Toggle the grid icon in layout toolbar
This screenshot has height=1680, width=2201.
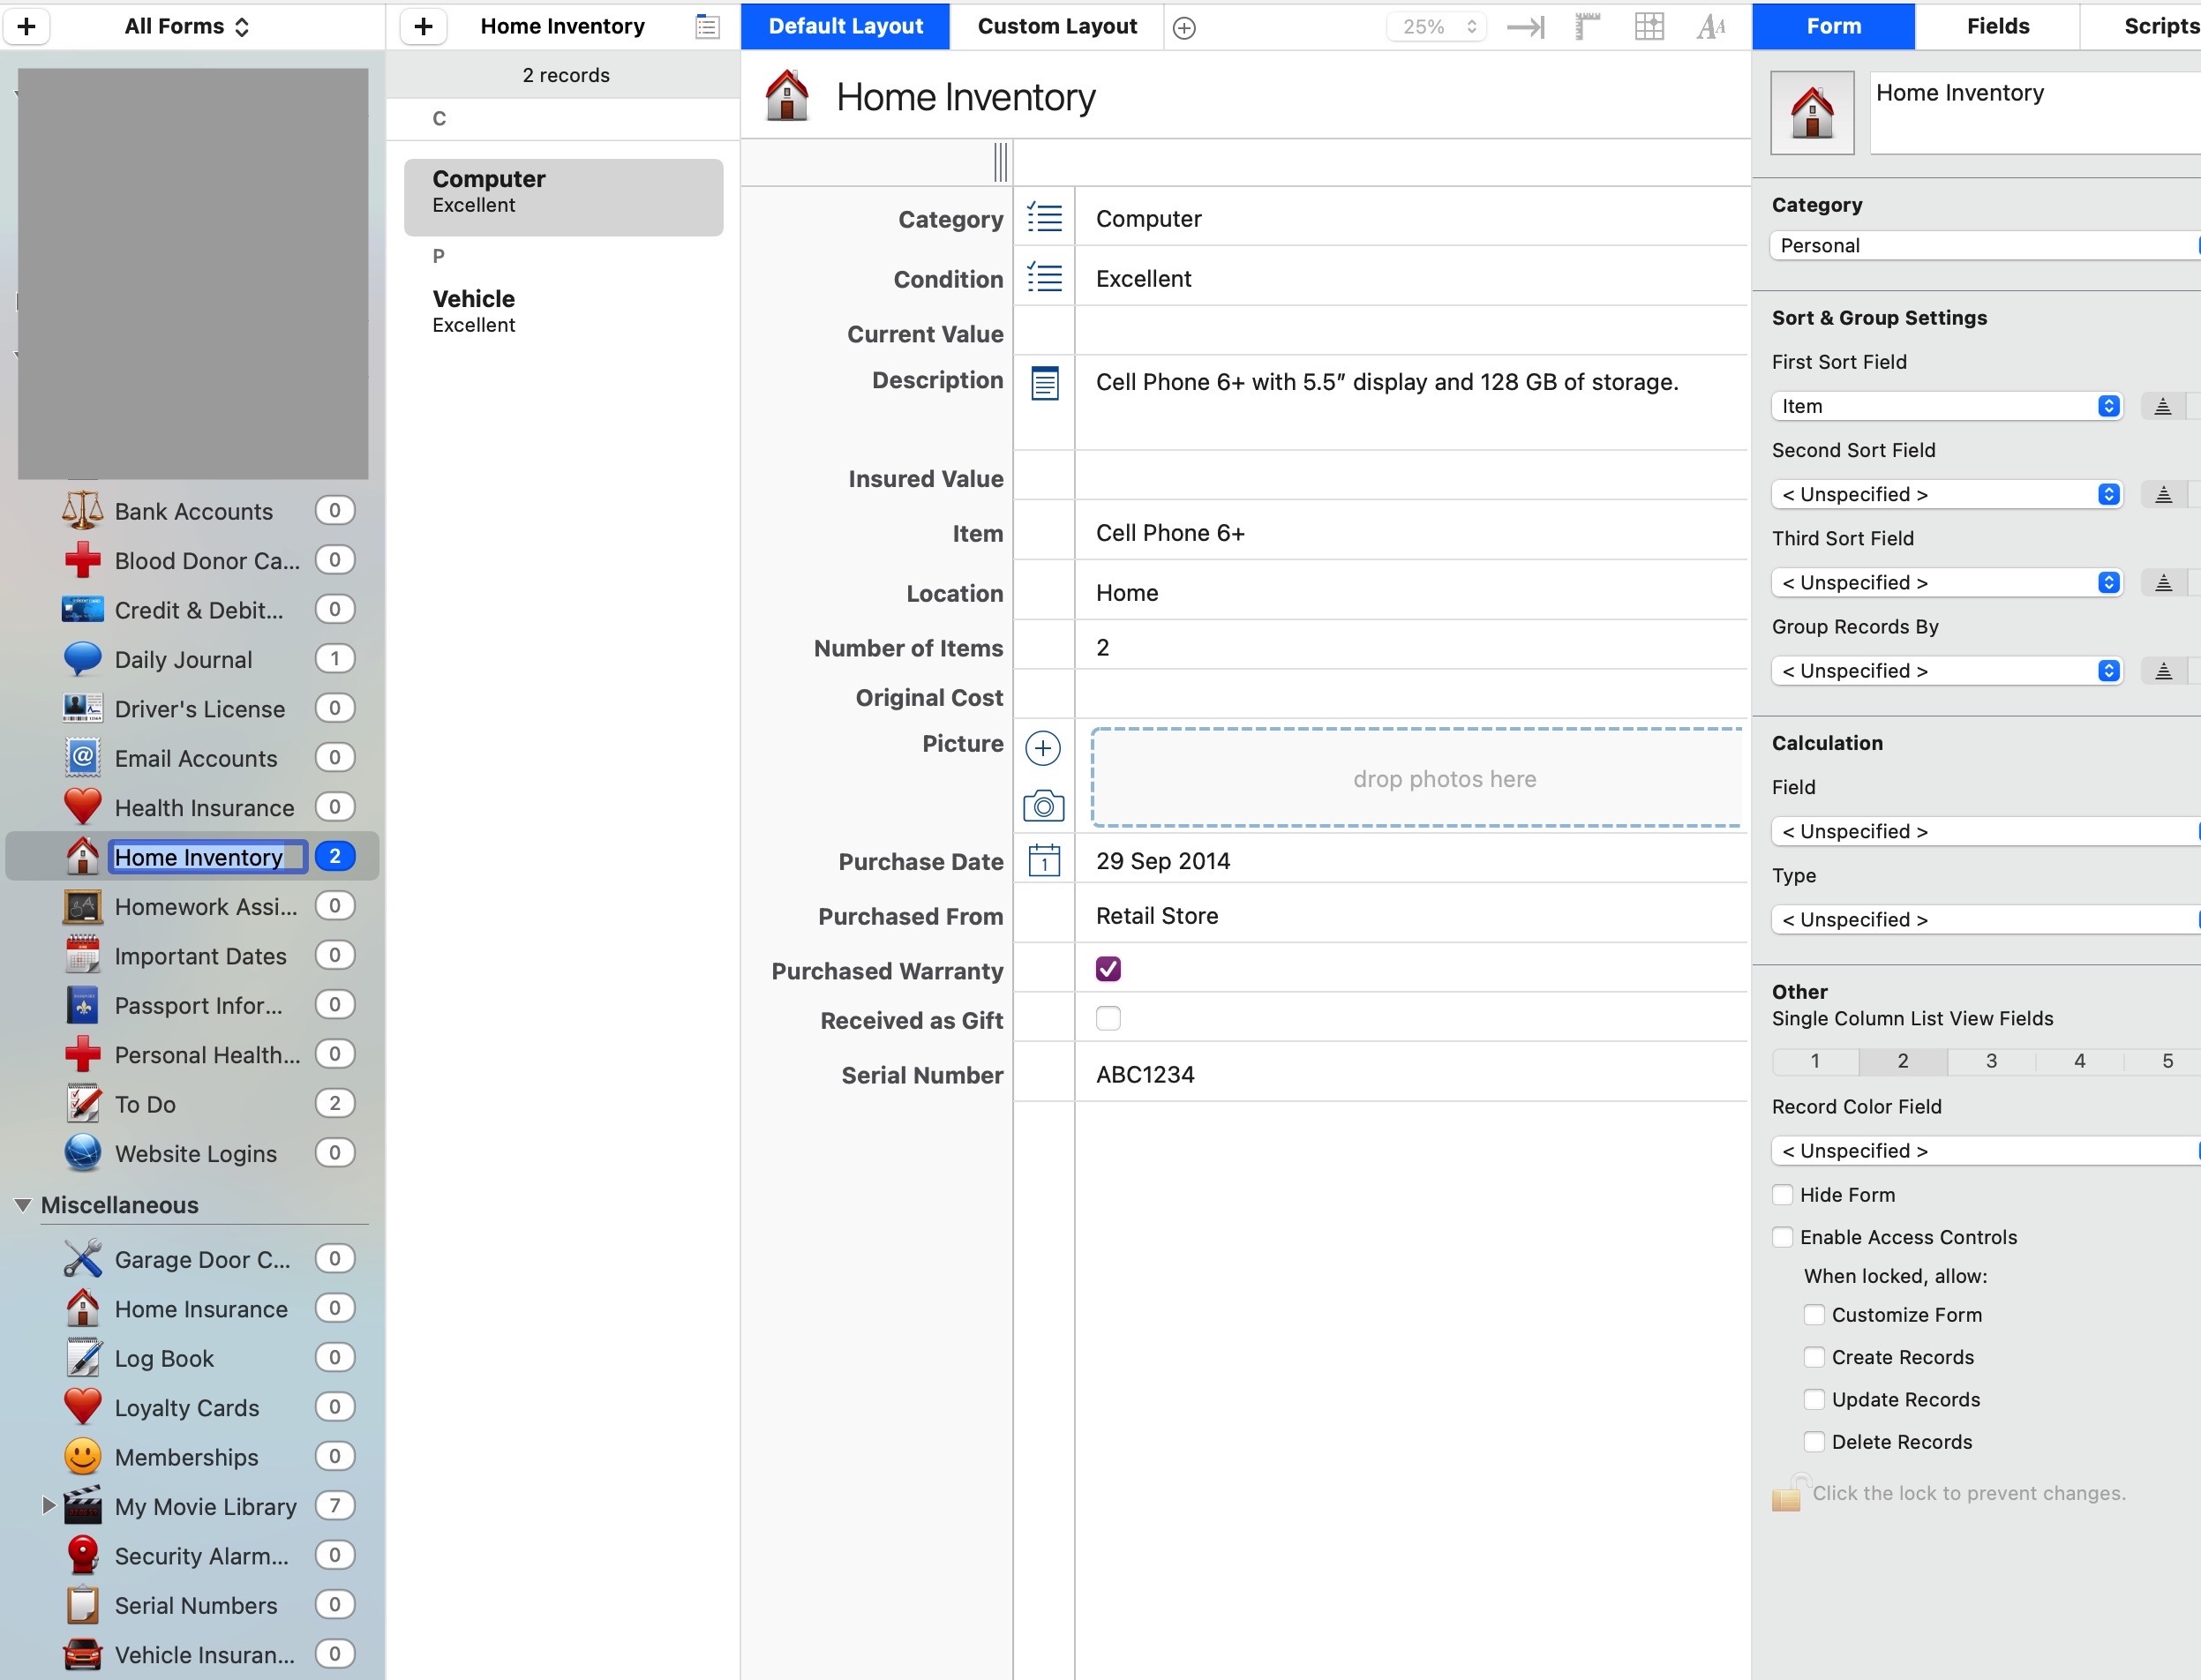[1649, 27]
